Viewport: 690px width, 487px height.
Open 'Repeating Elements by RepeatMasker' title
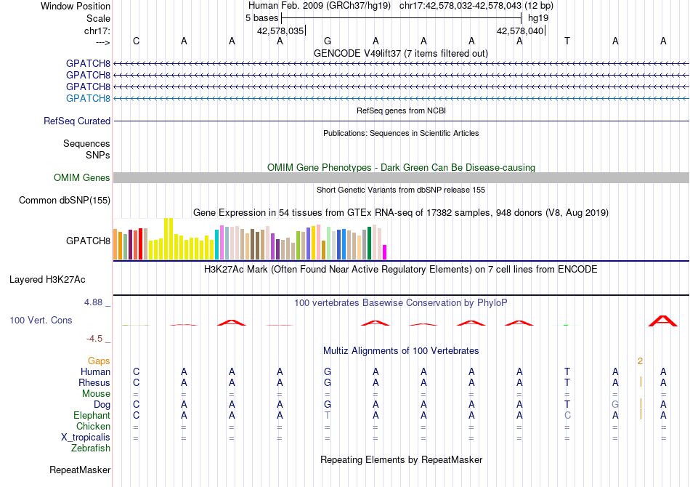point(401,459)
